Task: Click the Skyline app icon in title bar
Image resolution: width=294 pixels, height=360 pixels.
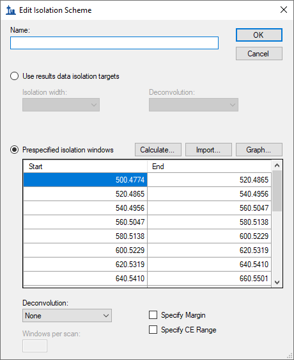Action: coord(11,10)
